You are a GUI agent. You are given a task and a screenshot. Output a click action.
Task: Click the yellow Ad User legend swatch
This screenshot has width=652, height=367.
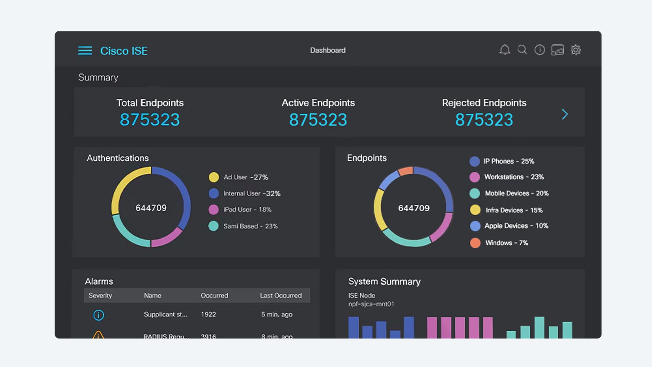[x=214, y=177]
